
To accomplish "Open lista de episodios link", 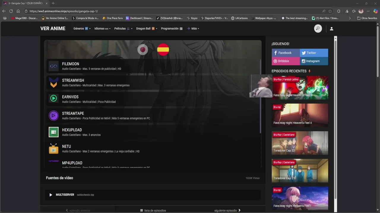I will click(153, 210).
